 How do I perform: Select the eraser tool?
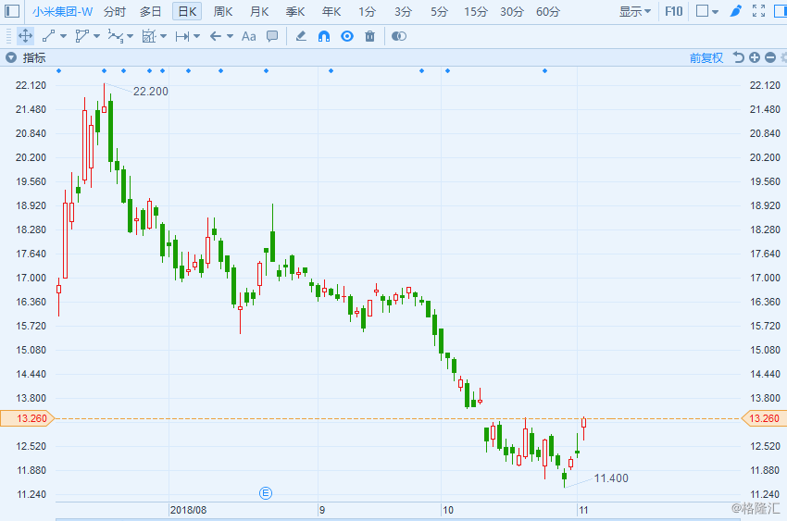301,36
